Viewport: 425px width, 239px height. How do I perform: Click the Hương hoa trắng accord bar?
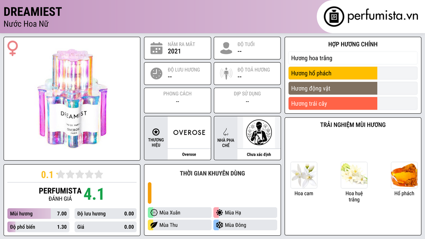click(353, 58)
